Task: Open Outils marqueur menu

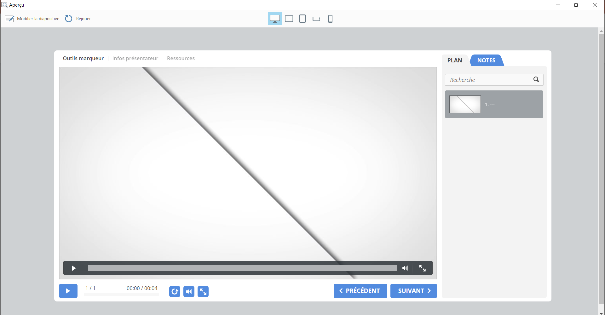Action: [83, 58]
